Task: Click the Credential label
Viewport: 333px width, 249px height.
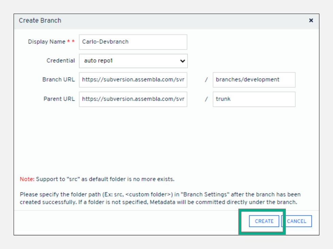Action: (61, 61)
